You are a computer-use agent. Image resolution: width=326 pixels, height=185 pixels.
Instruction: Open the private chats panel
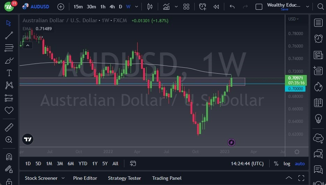(318, 154)
